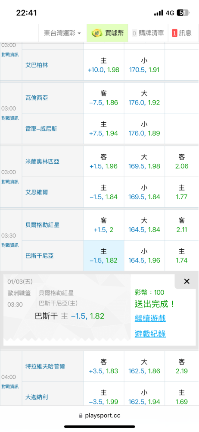Pick 特拉維夫哈普爾 away moneyline 2.19

click(182, 366)
